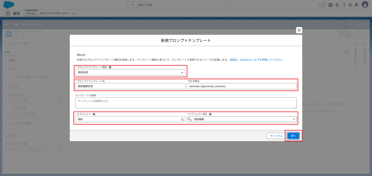Click the Setup gear icon in header

coord(350,5)
